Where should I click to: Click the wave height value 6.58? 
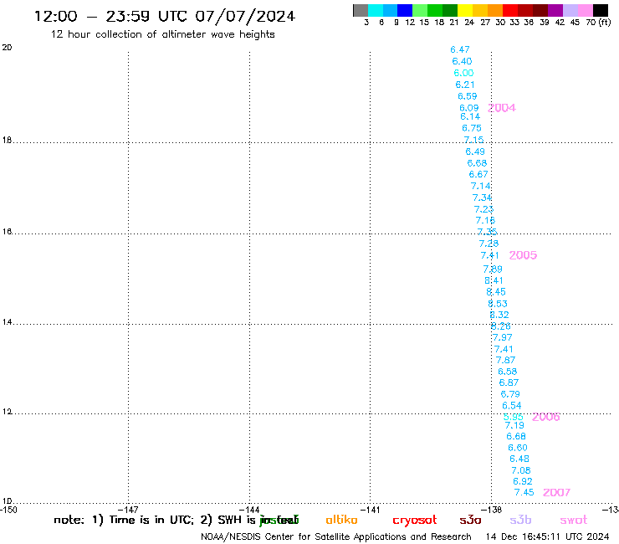click(x=507, y=372)
